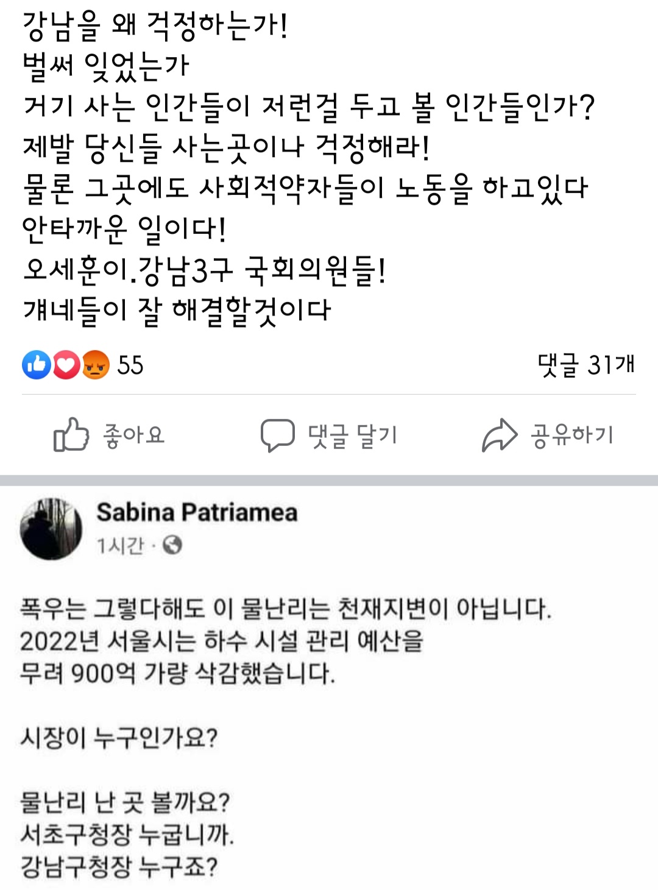Image resolution: width=658 pixels, height=890 pixels.
Task: Click the angry face reaction icon
Action: pos(95,365)
